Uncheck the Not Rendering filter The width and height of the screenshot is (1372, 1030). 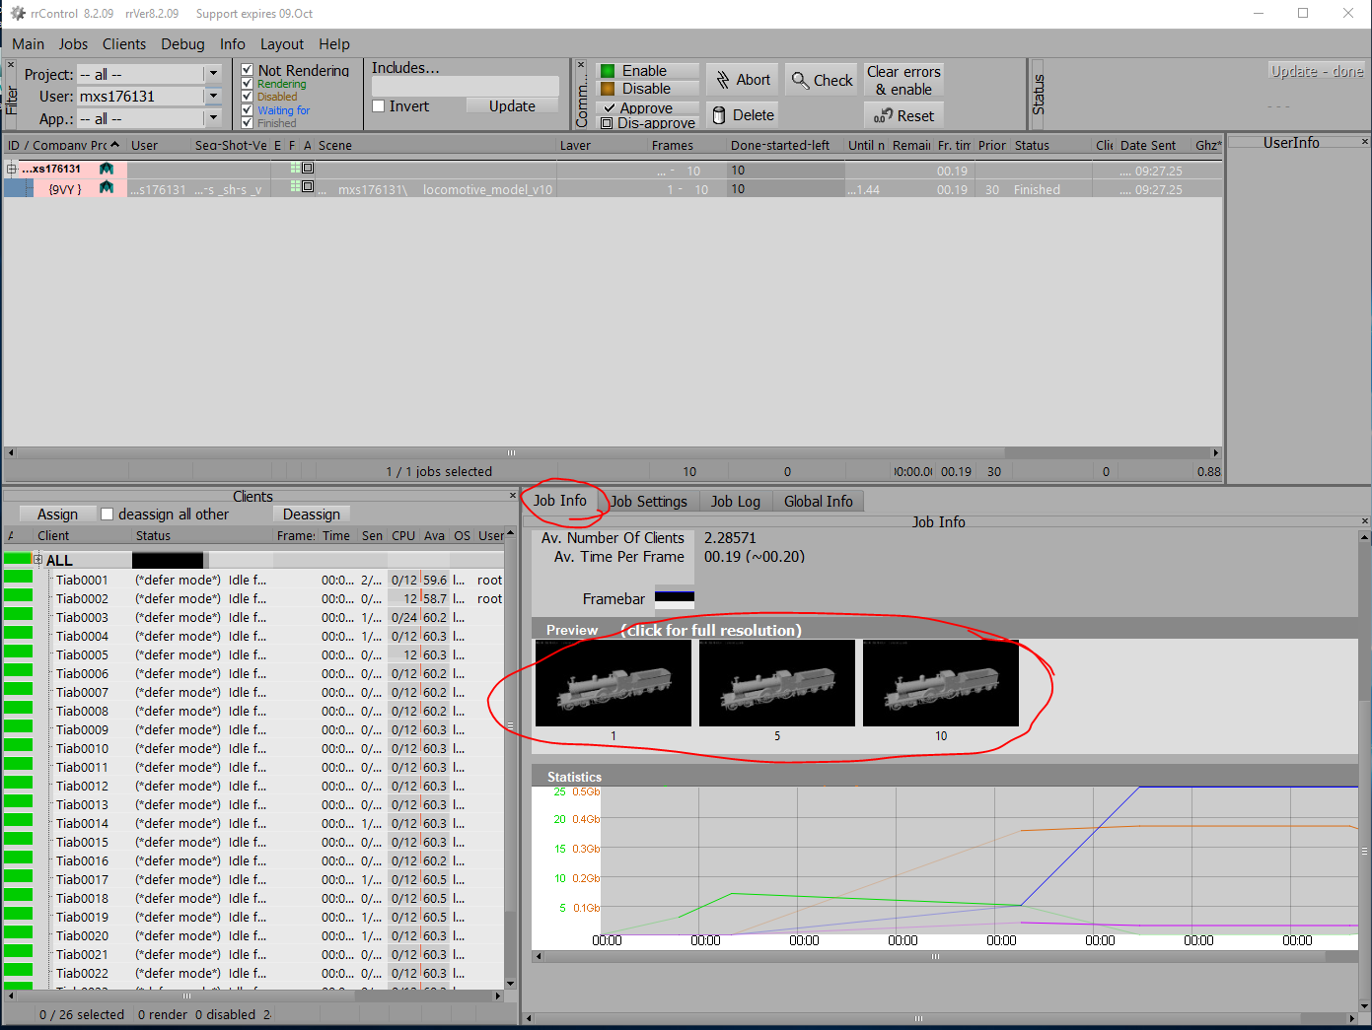coord(248,70)
